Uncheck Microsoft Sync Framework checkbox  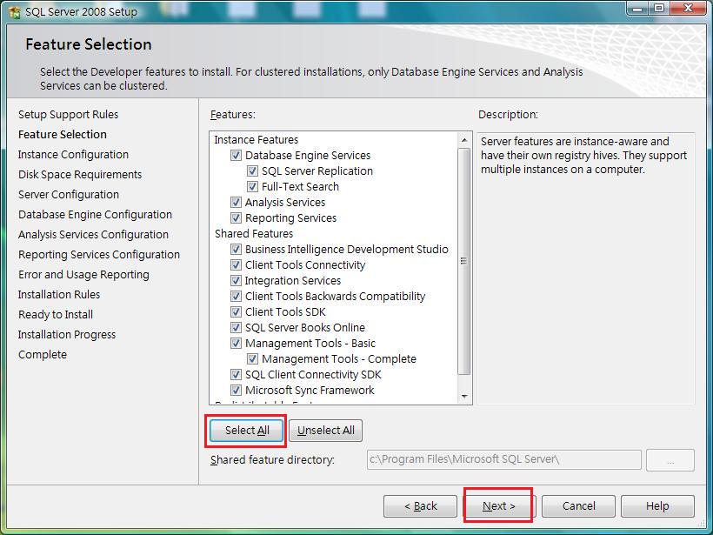(236, 391)
